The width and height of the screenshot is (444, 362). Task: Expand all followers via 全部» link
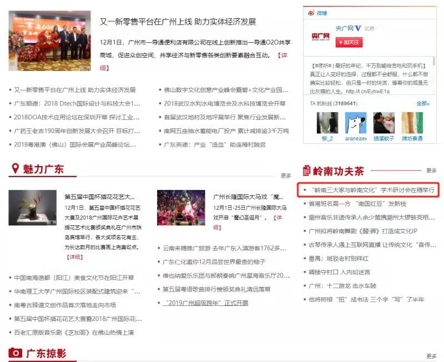point(422,103)
